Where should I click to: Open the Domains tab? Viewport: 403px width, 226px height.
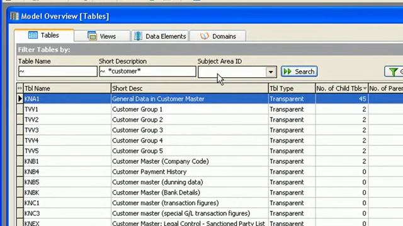[x=218, y=36]
